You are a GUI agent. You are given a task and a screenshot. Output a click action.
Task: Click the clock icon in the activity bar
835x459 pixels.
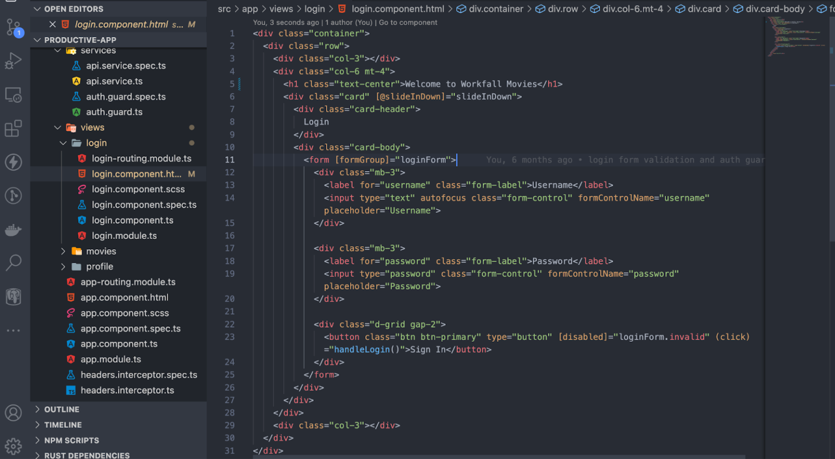click(14, 196)
